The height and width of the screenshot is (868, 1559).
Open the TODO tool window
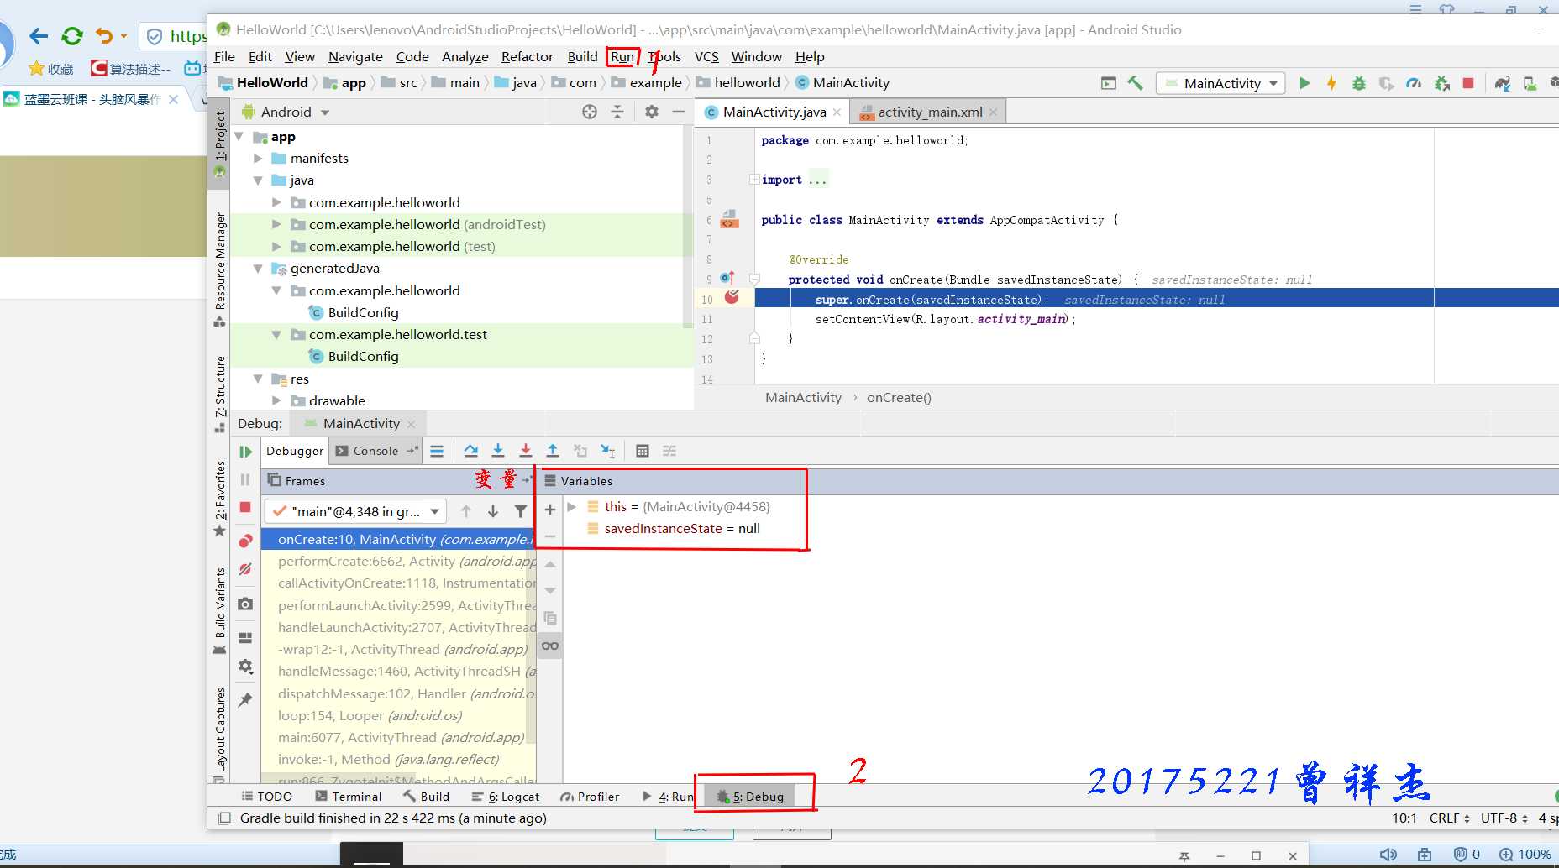266,797
